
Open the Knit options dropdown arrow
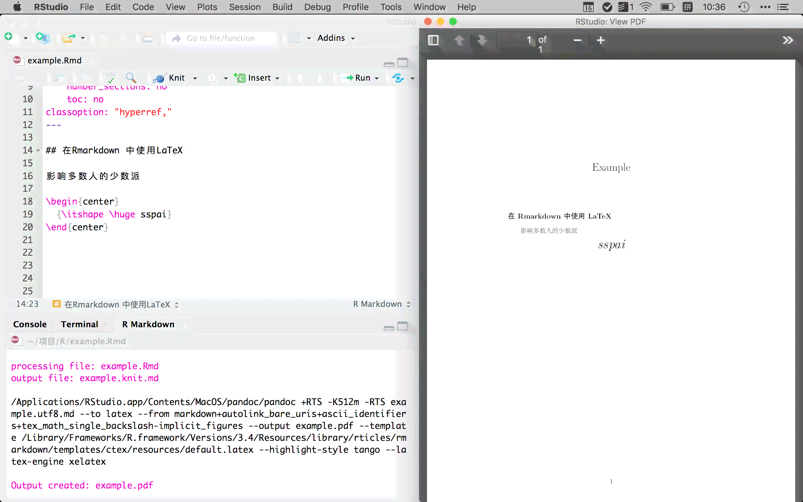195,78
